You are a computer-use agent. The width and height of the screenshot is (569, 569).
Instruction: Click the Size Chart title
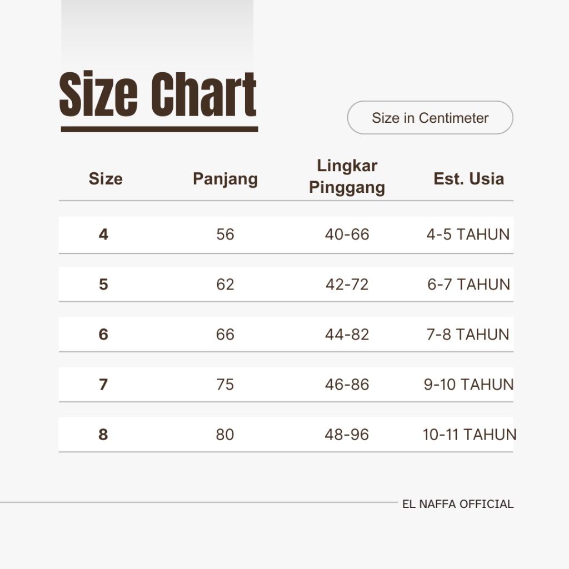pos(158,94)
